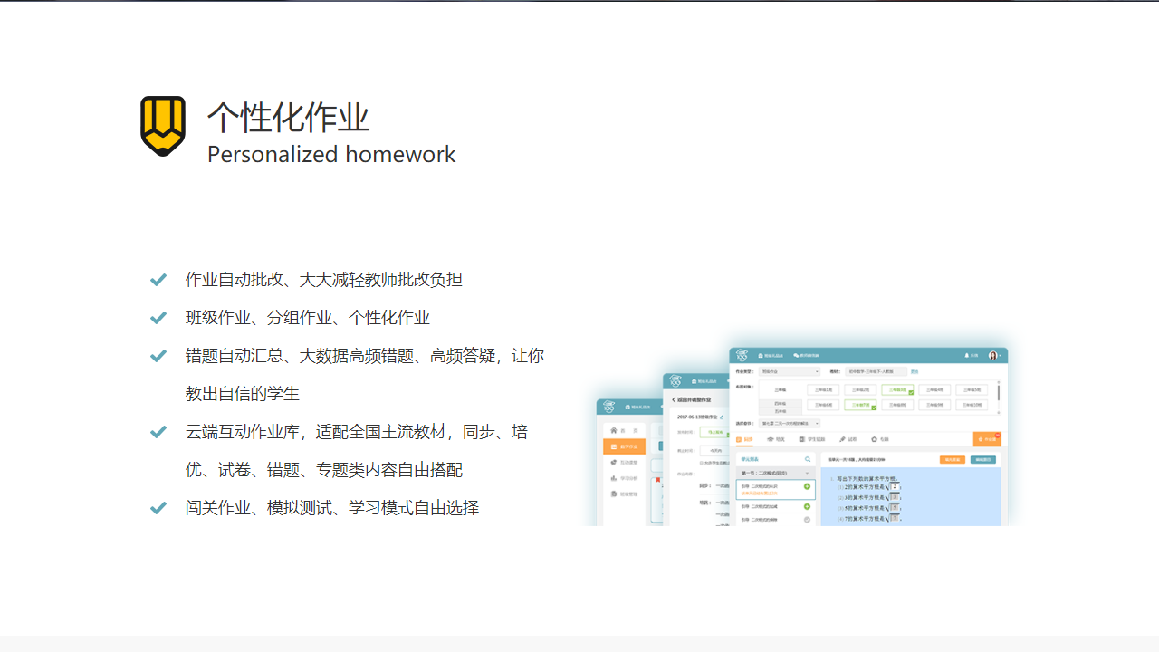
Task: Open the user avatar menu in the front window
Action: [x=993, y=356]
